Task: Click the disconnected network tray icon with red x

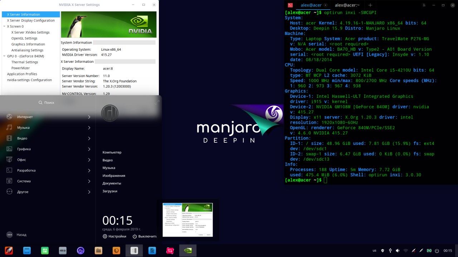Action: 414,251
